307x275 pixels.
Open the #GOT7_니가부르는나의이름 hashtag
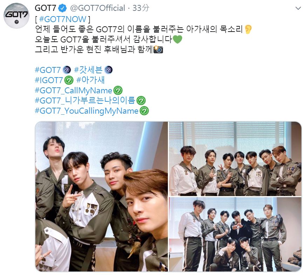[x=85, y=101]
